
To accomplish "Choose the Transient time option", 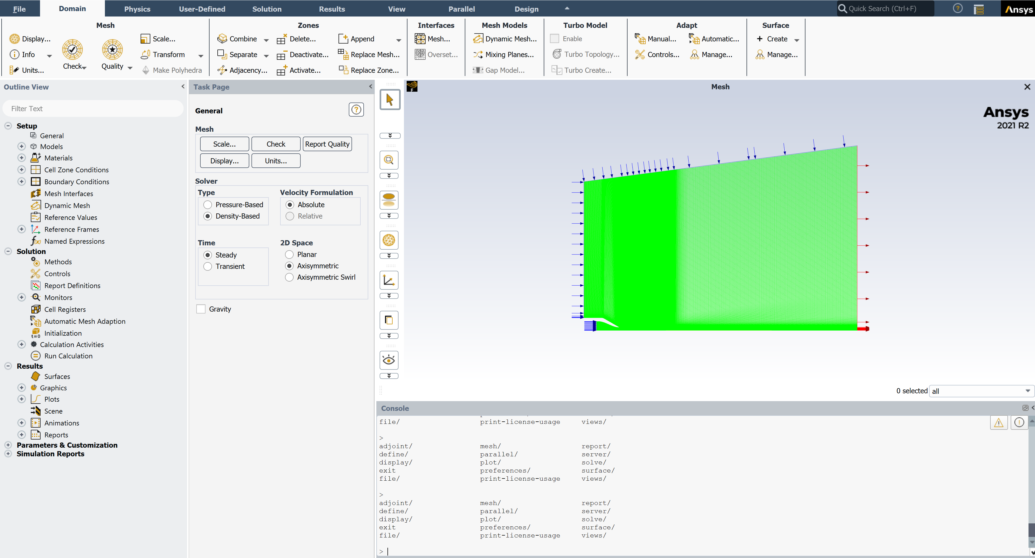I will 208,266.
